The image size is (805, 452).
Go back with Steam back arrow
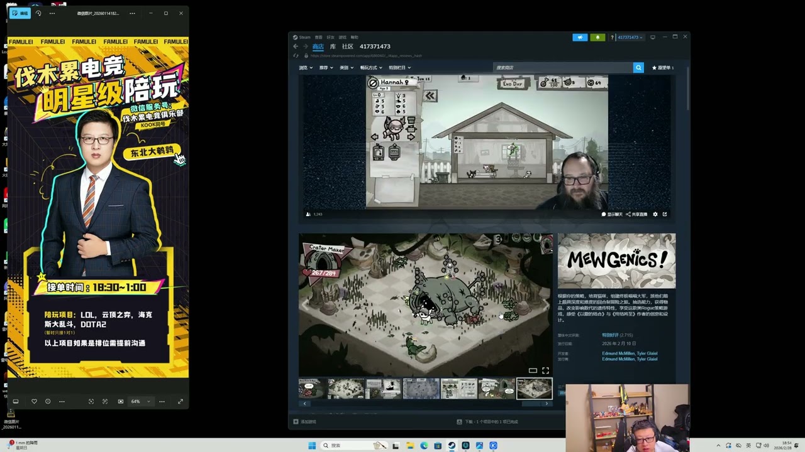tap(296, 46)
